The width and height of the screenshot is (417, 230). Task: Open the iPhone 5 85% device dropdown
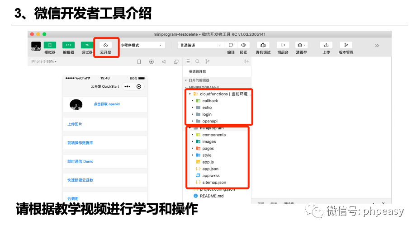44,61
